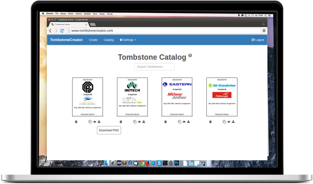View the Initech tombstone via eye icon
Image resolution: width=313 pixels, height=184 pixels.
pos(139,122)
